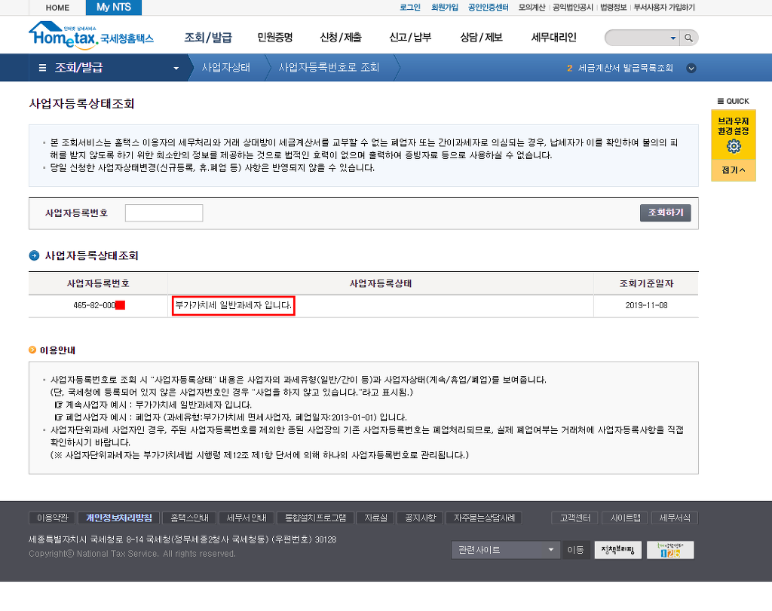Click the 공익법인공시 link
Viewport: 772px width, 611px height.
pos(573,8)
